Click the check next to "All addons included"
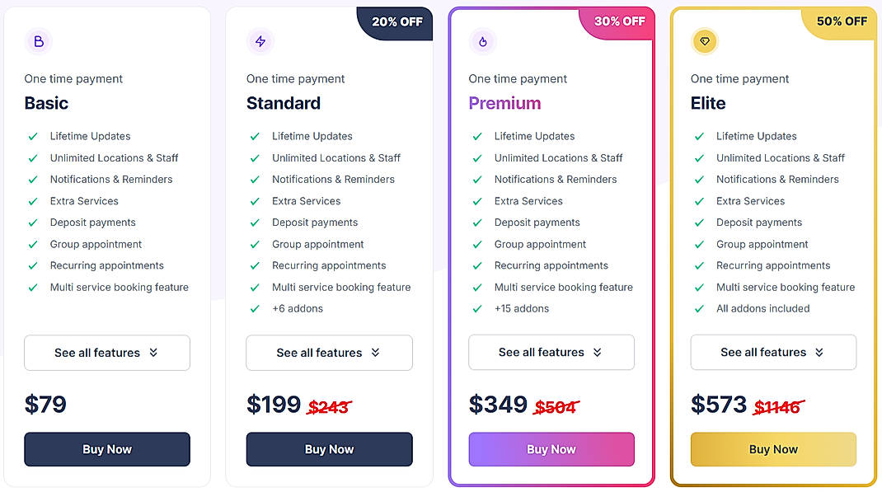Viewport: 882px width, 492px height. click(x=699, y=308)
